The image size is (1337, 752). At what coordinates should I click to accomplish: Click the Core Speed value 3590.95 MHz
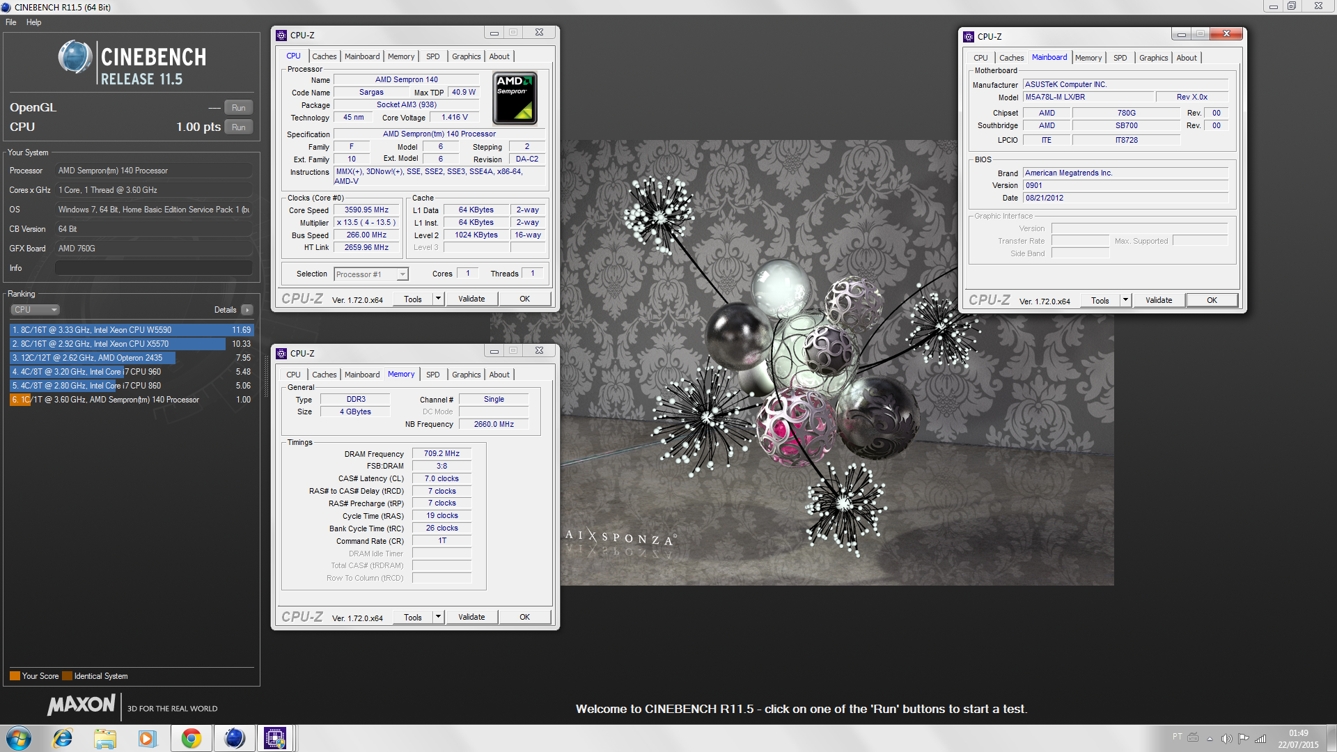367,210
